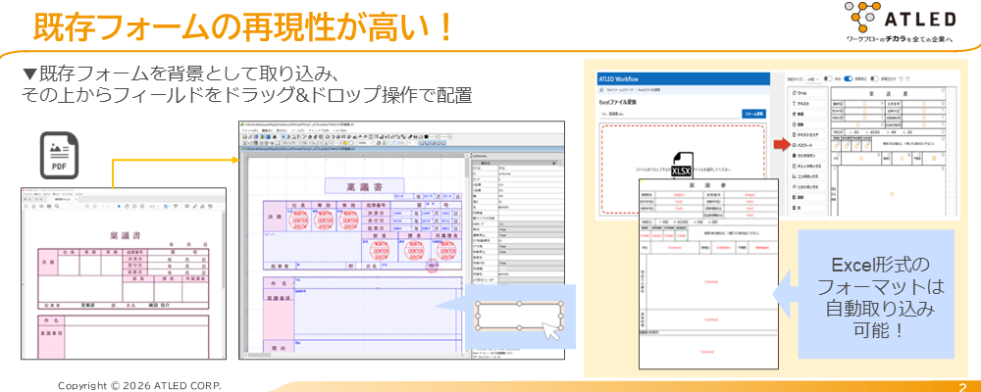Click the undo icon in web form editor
981x392 pixels.
pyautogui.click(x=901, y=78)
